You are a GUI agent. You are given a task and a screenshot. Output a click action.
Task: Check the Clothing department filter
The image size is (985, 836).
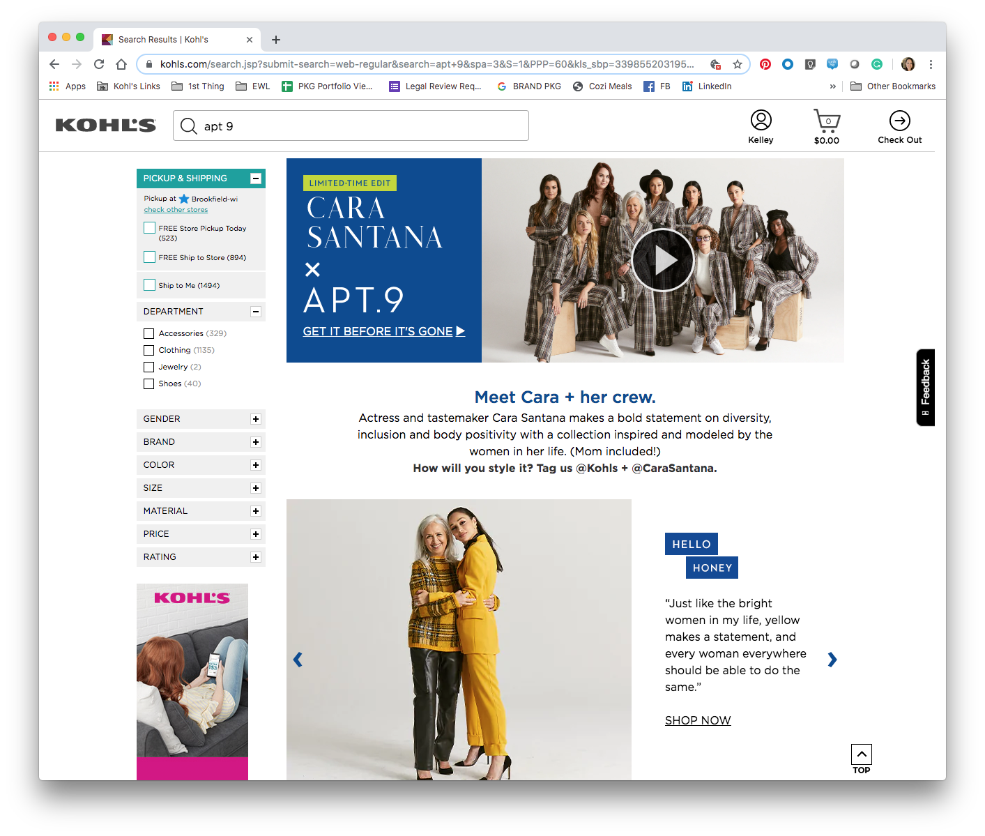click(x=148, y=350)
